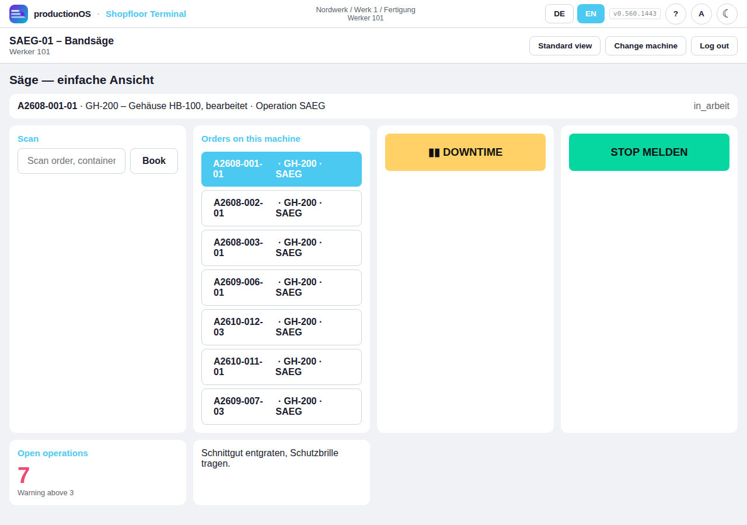Open the user avatar 'A' menu
This screenshot has width=747, height=525.
click(x=701, y=14)
